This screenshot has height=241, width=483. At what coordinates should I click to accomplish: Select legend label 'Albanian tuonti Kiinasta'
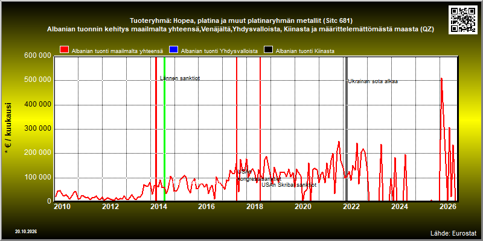click(305, 51)
